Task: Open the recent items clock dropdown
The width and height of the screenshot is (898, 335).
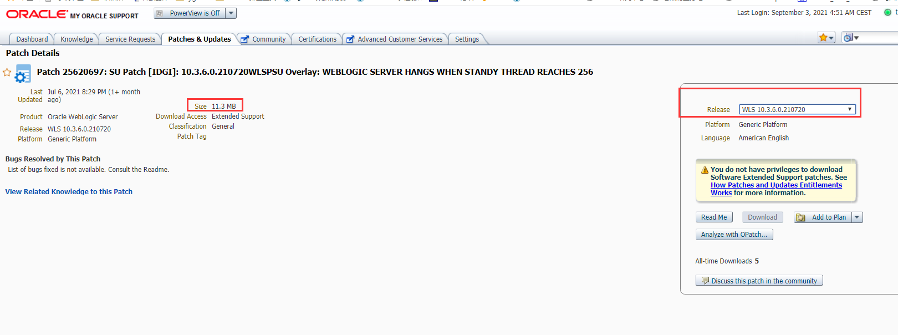Action: (x=850, y=38)
